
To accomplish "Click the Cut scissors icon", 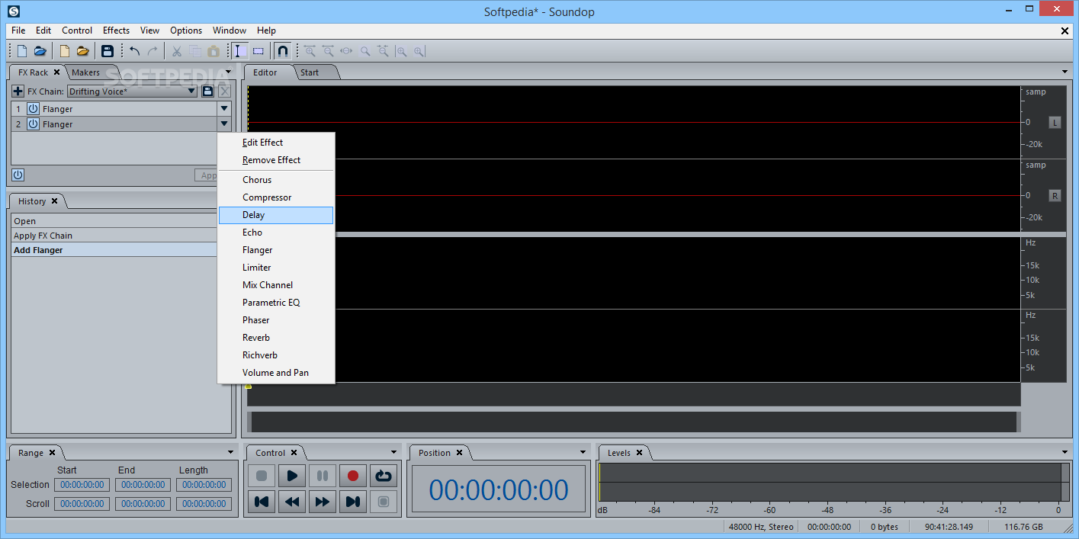I will point(176,51).
